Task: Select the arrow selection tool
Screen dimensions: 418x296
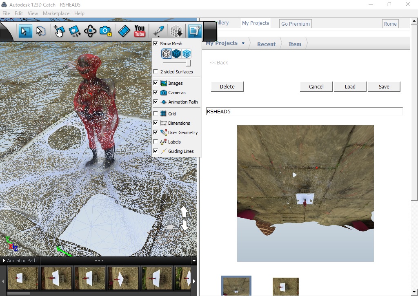Action: pos(25,31)
